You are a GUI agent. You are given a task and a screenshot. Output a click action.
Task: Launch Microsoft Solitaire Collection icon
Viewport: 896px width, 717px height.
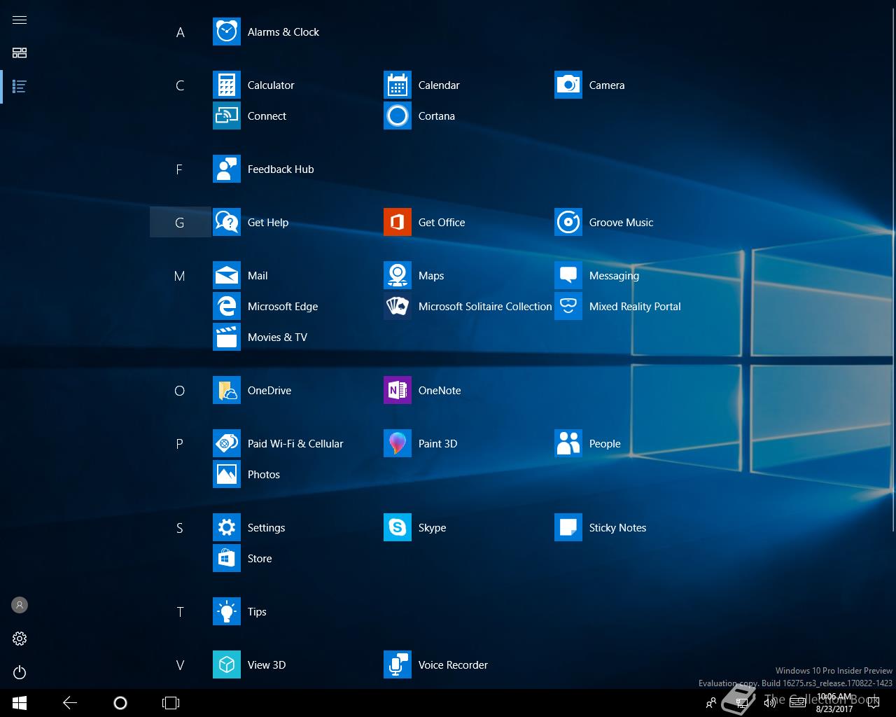point(397,306)
